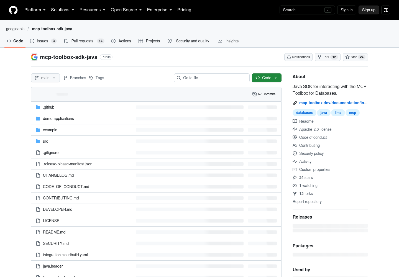Open the main branch selector dropdown
Viewport: 399px width, 277px height.
(x=45, y=78)
